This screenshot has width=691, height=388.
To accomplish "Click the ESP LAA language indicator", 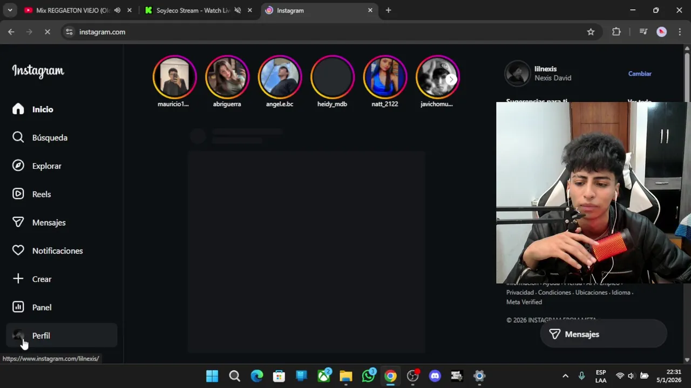I will [601, 376].
